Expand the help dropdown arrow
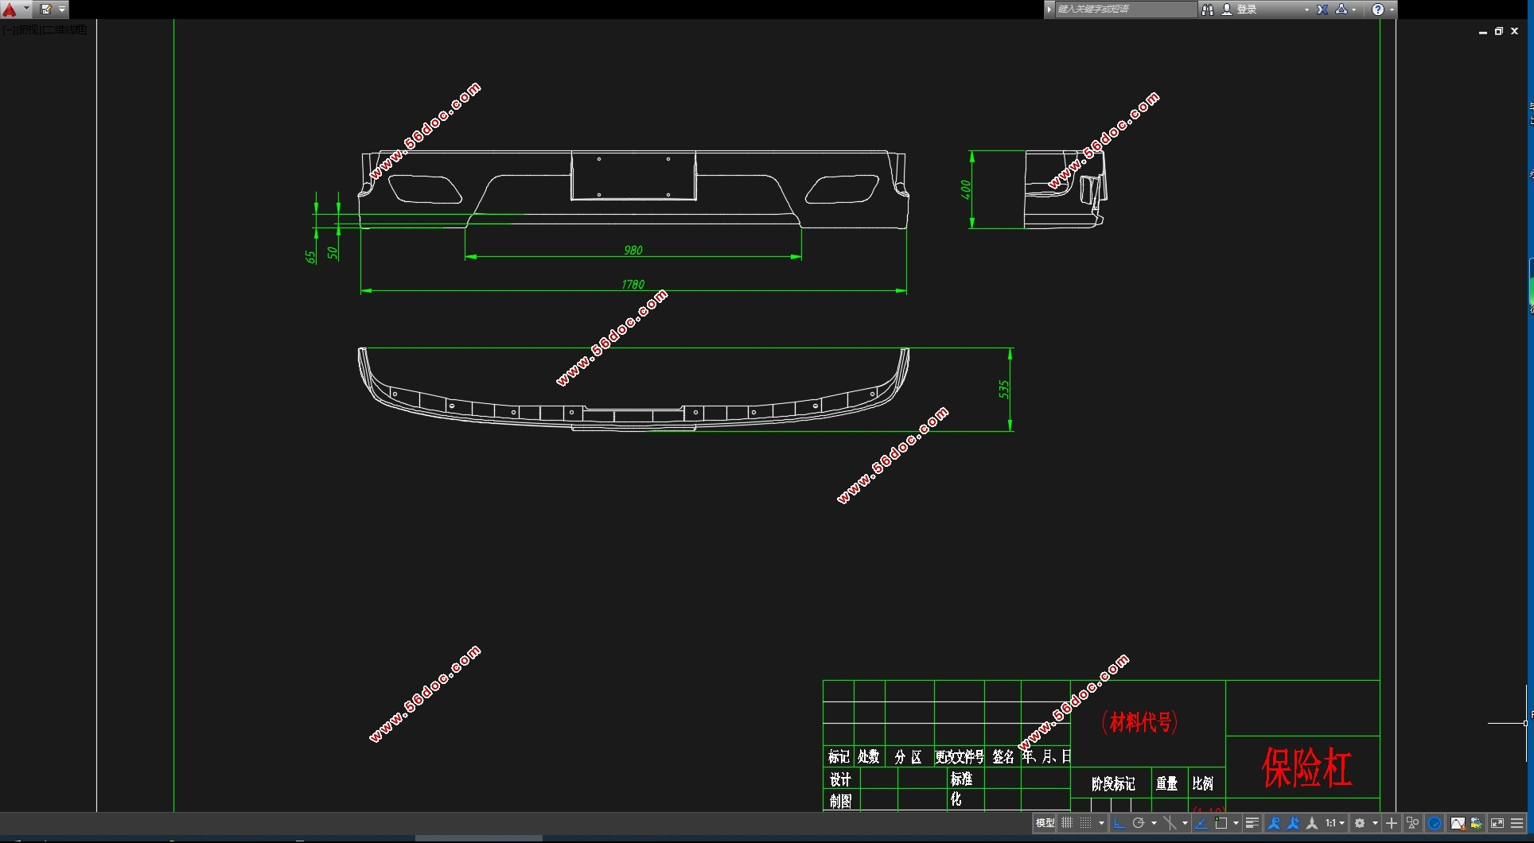Screen dimensions: 1534x843 pyautogui.click(x=1392, y=10)
